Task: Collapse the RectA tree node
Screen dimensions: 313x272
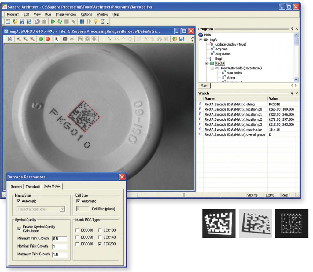Action: [206, 64]
